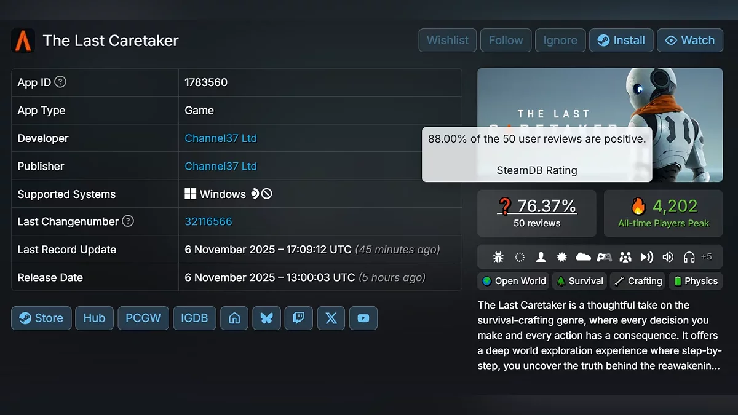Screen dimensions: 738x415
Task: Toggle Ignore for this game
Action: point(560,41)
